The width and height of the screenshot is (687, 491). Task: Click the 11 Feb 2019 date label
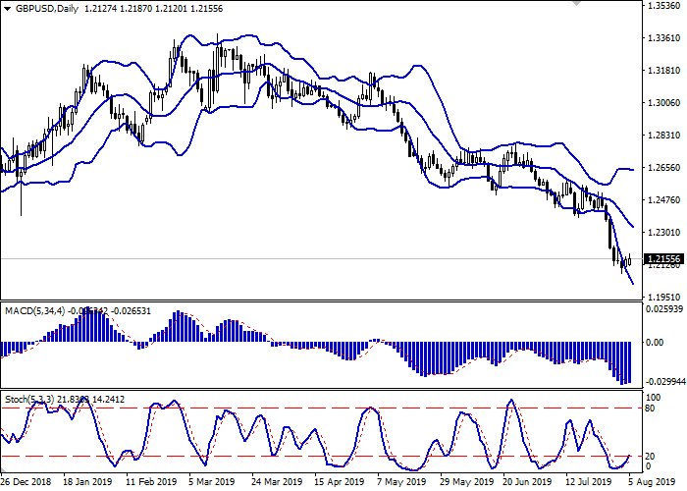151,483
